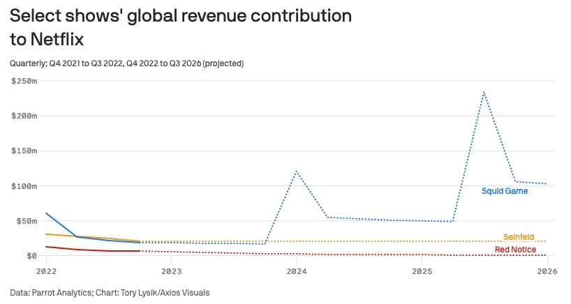Click the 2024 x-axis label

297,271
